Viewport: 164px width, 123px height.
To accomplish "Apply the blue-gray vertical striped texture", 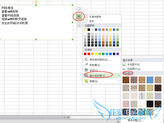I will coord(142,96).
